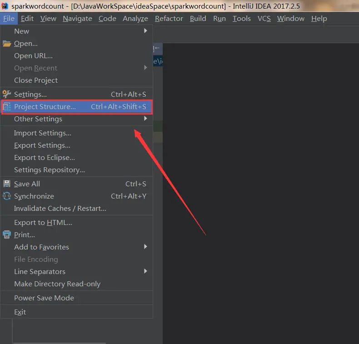Click the Print printer icon

7,234
